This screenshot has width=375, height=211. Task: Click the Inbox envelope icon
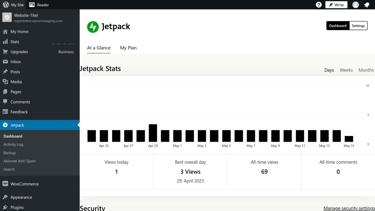(x=5, y=62)
